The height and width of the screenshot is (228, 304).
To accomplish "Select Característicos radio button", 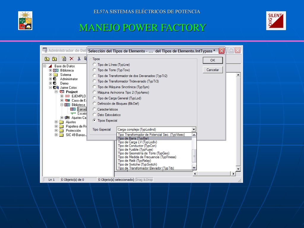I will [x=94, y=109].
